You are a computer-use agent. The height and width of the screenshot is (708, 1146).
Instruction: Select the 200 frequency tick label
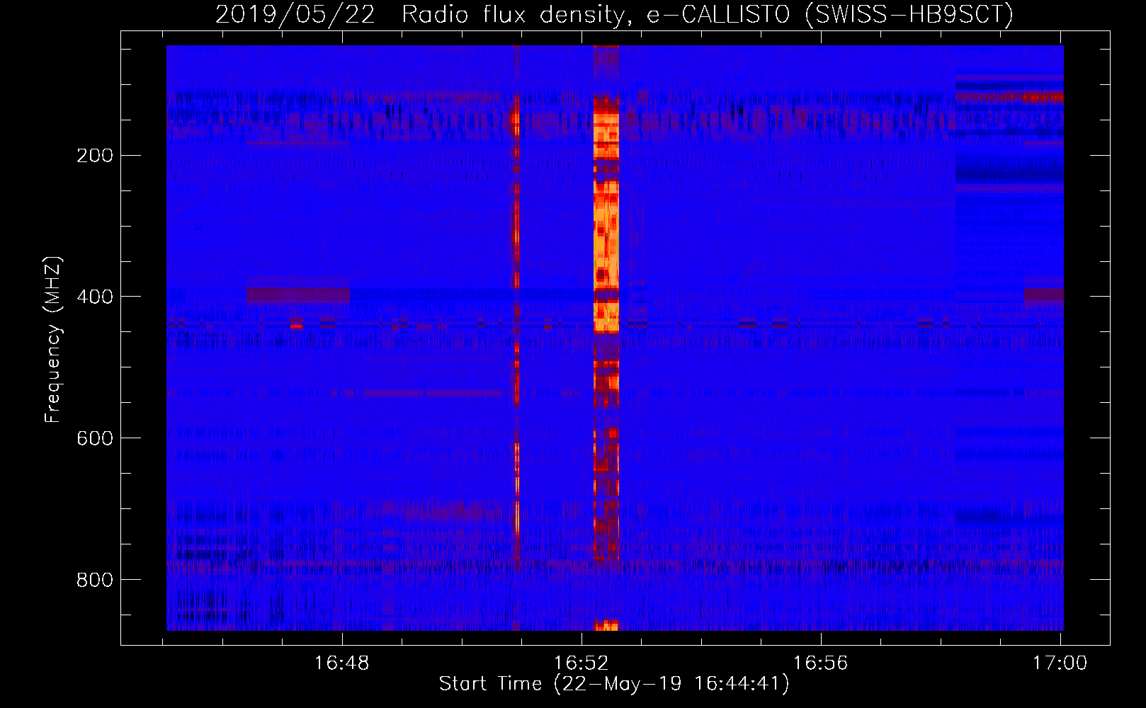pyautogui.click(x=95, y=155)
